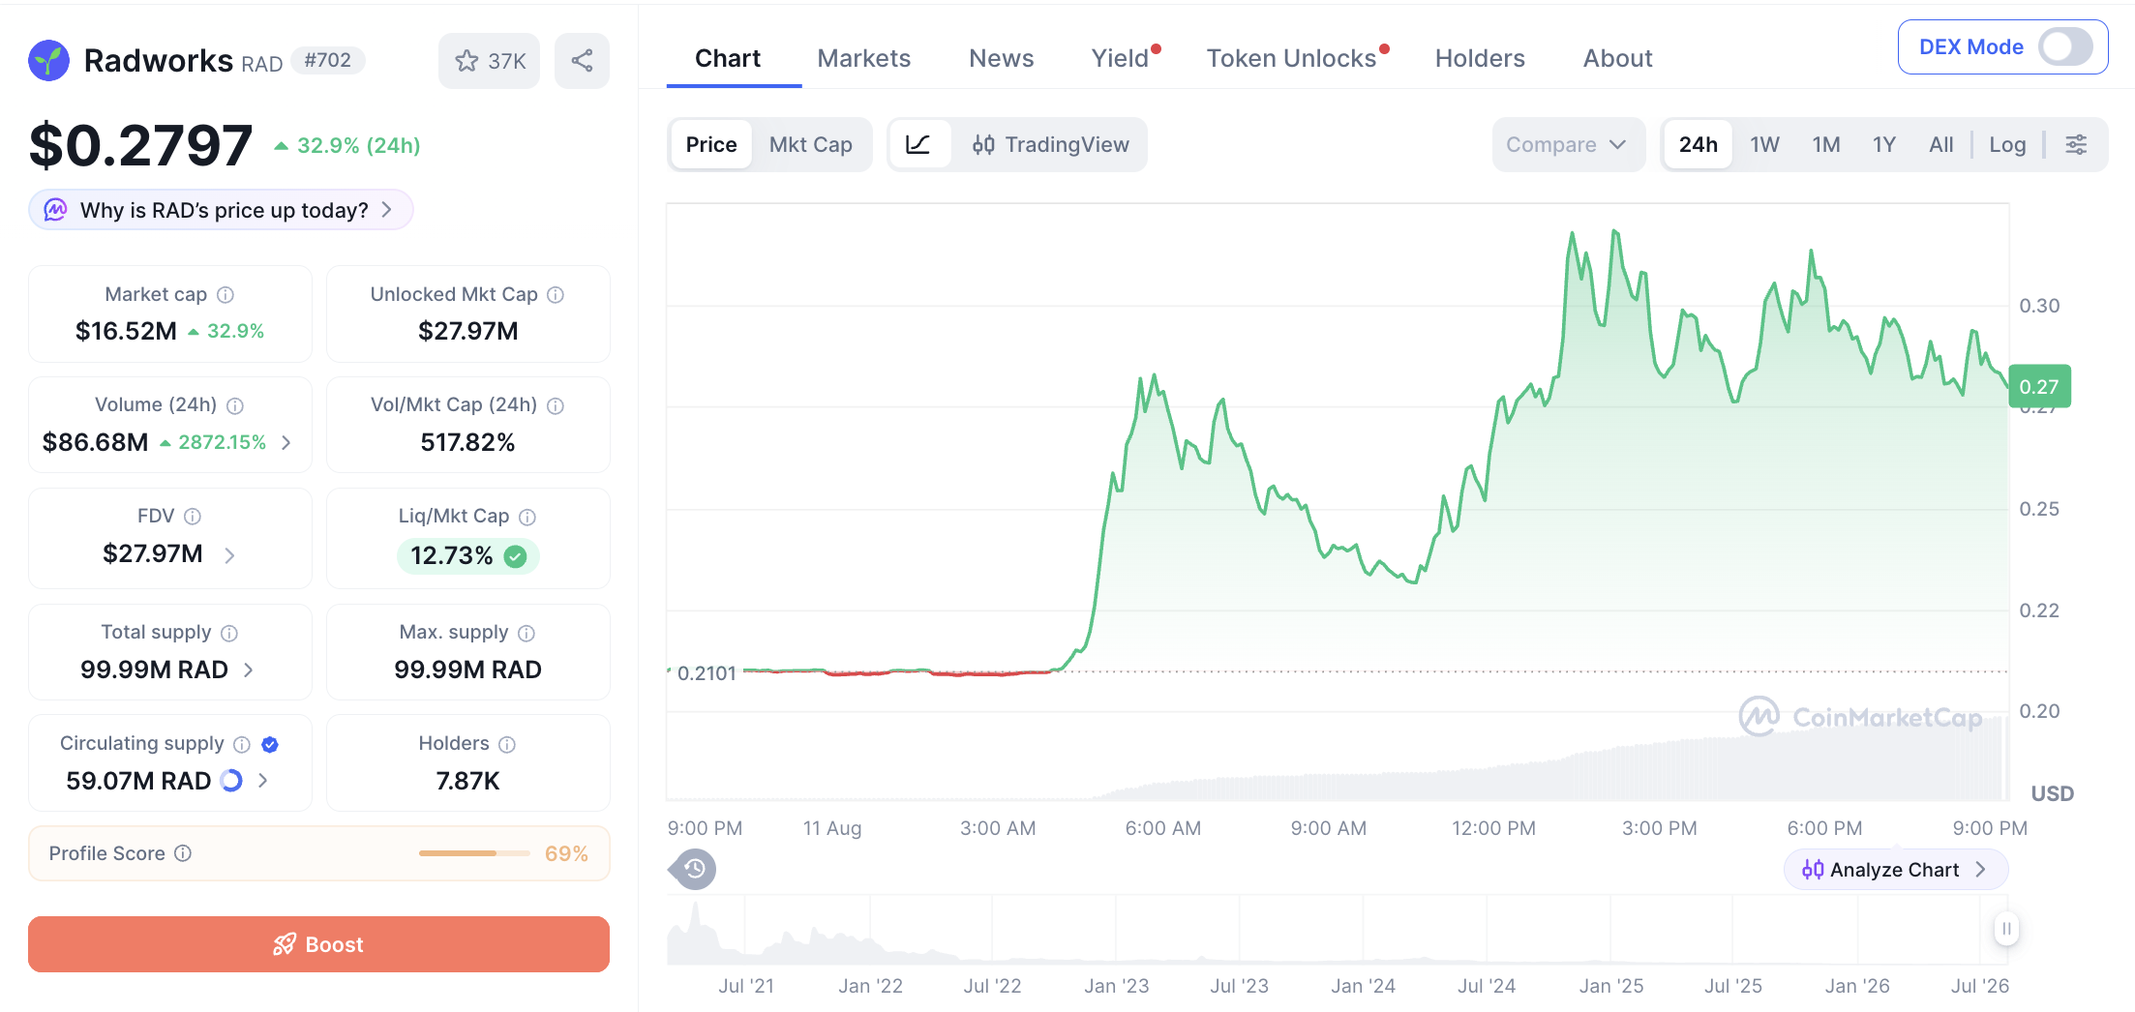
Task: Switch to the Markets tab
Action: (863, 58)
